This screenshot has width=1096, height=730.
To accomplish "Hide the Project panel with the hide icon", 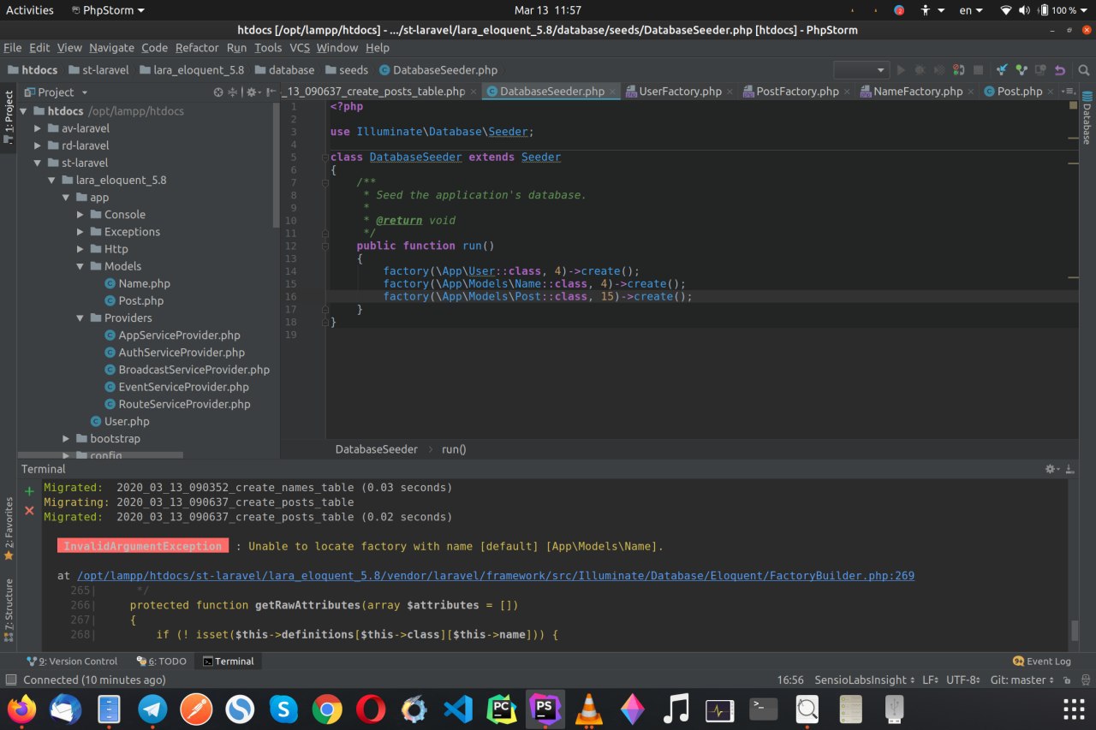I will point(270,92).
